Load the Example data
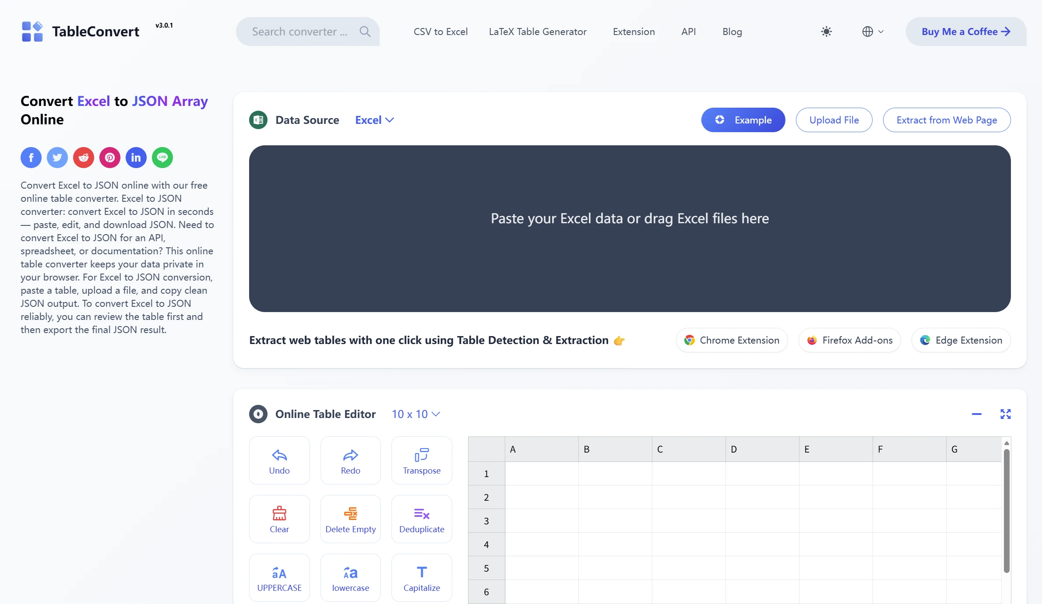1042x604 pixels. 743,120
